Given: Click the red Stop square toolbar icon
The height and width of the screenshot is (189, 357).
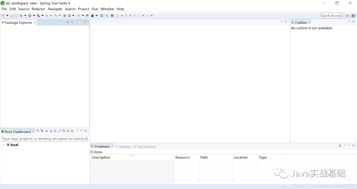Looking at the screenshot, I should [47, 16].
